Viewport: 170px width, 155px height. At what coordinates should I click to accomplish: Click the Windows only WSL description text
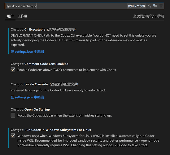88,140
